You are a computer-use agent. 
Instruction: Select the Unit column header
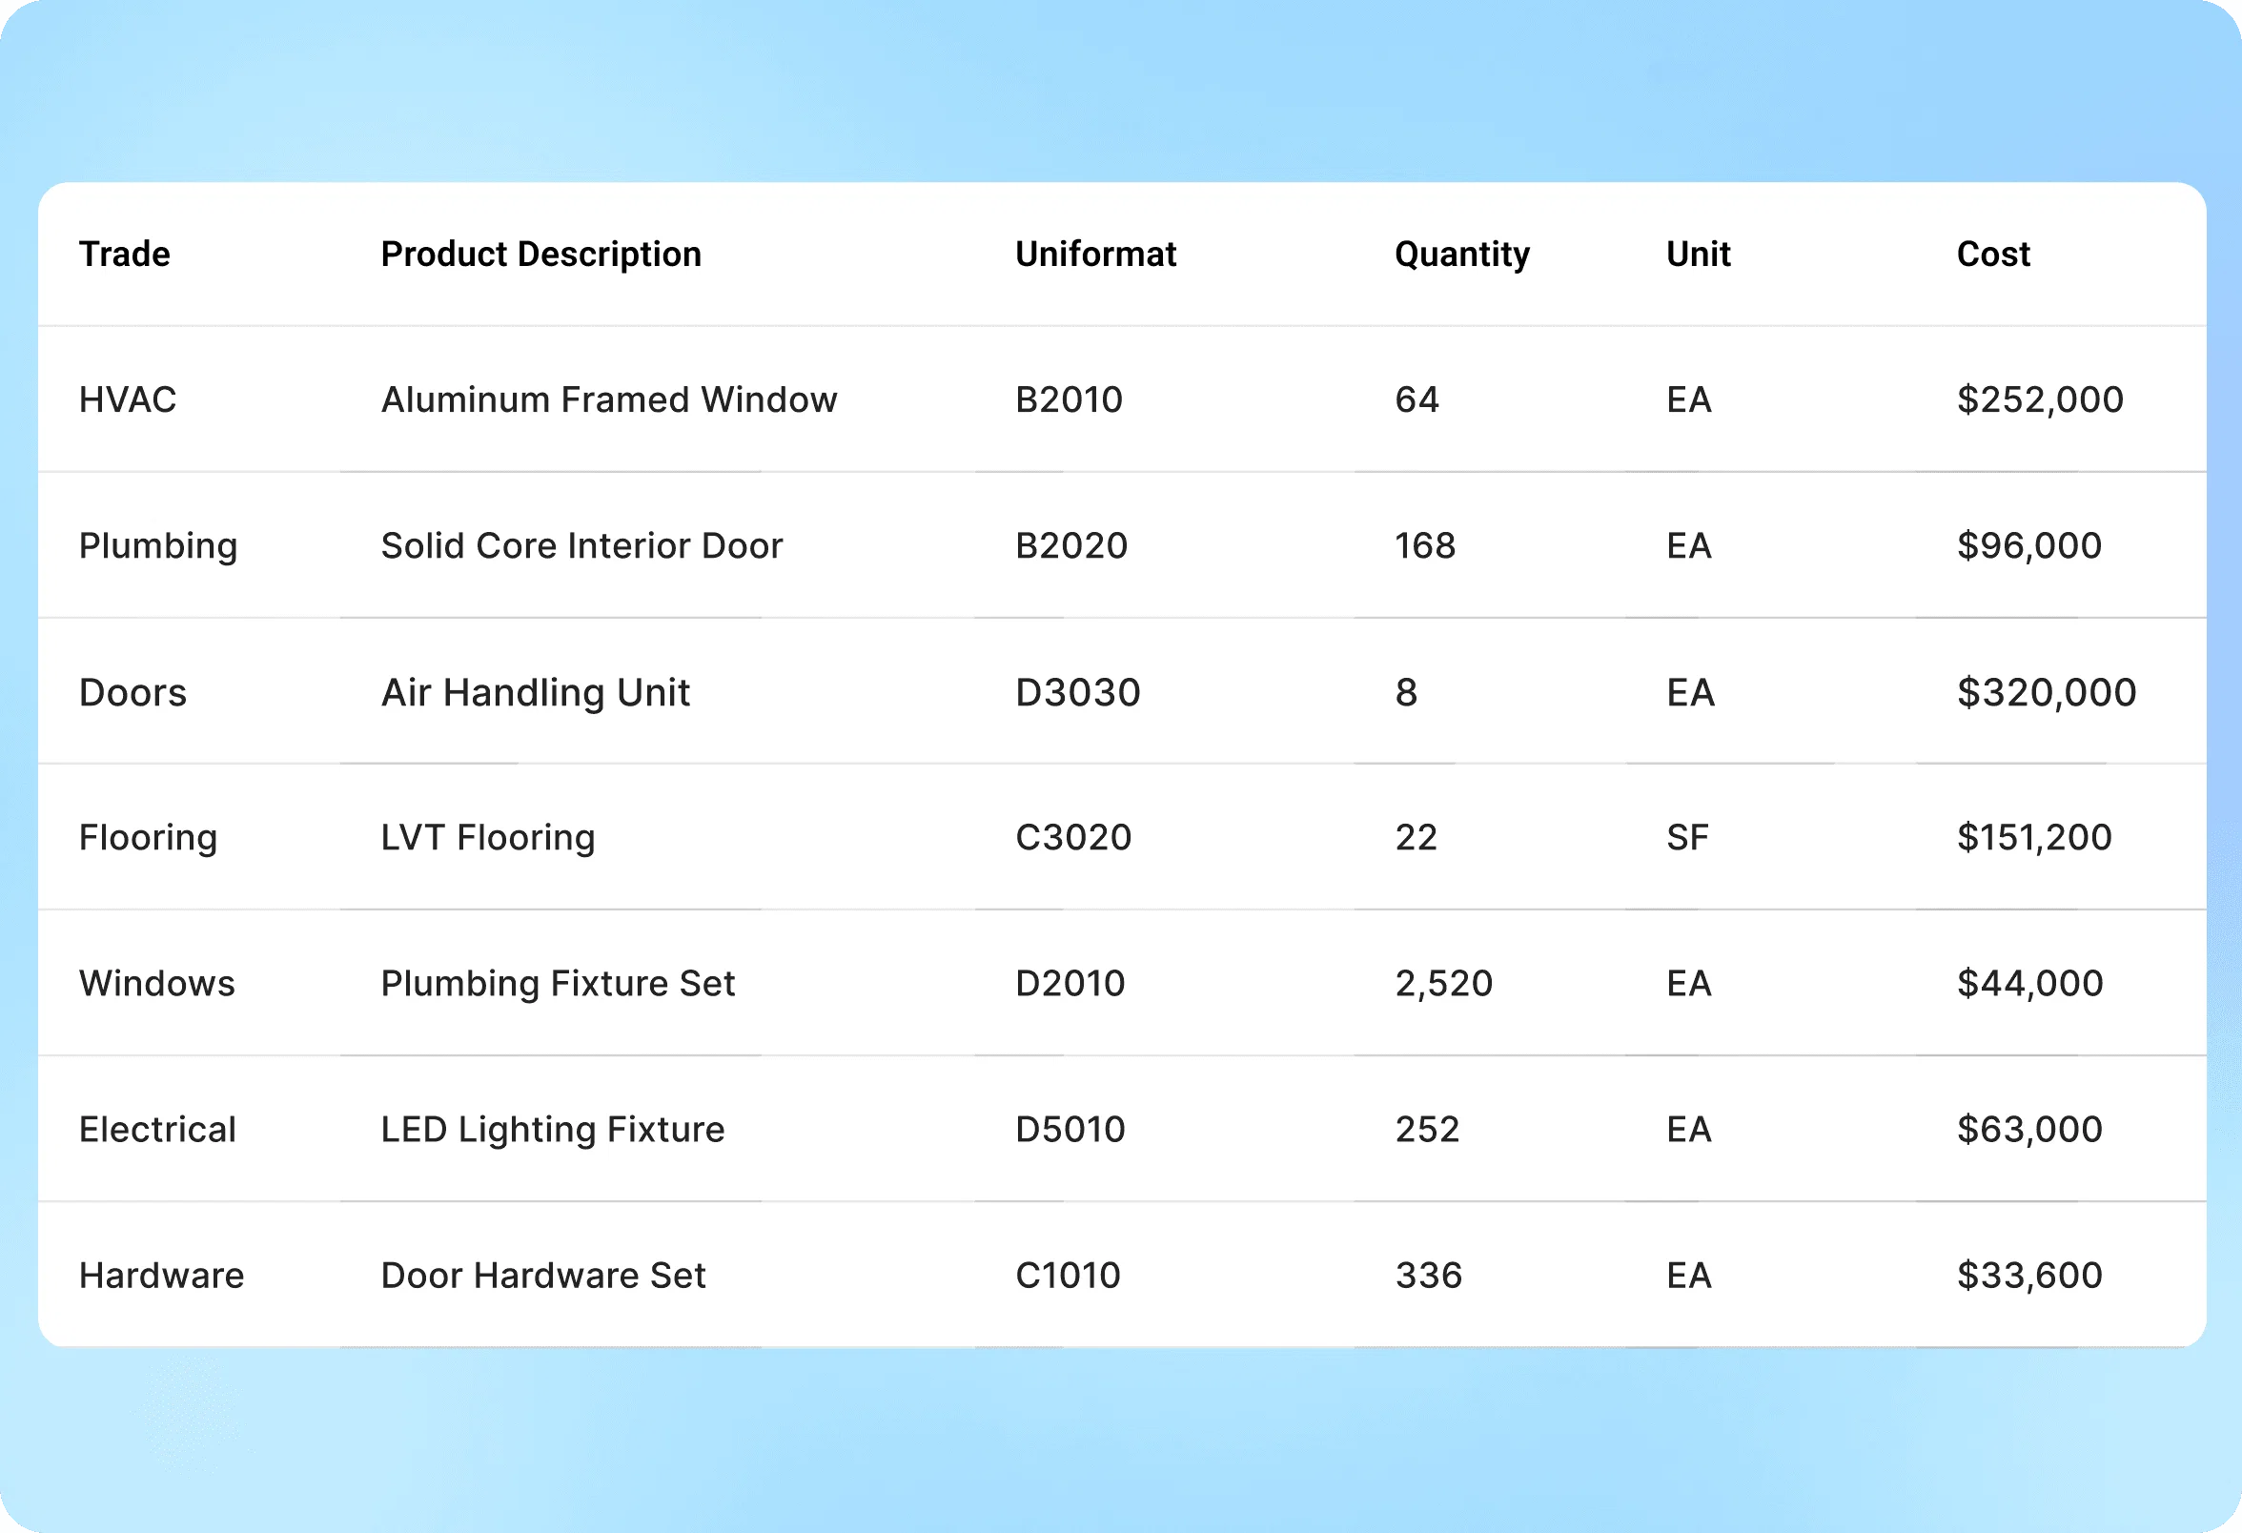[1698, 255]
